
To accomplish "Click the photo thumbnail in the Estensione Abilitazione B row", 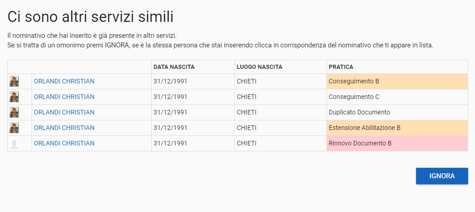I will [x=14, y=128].
